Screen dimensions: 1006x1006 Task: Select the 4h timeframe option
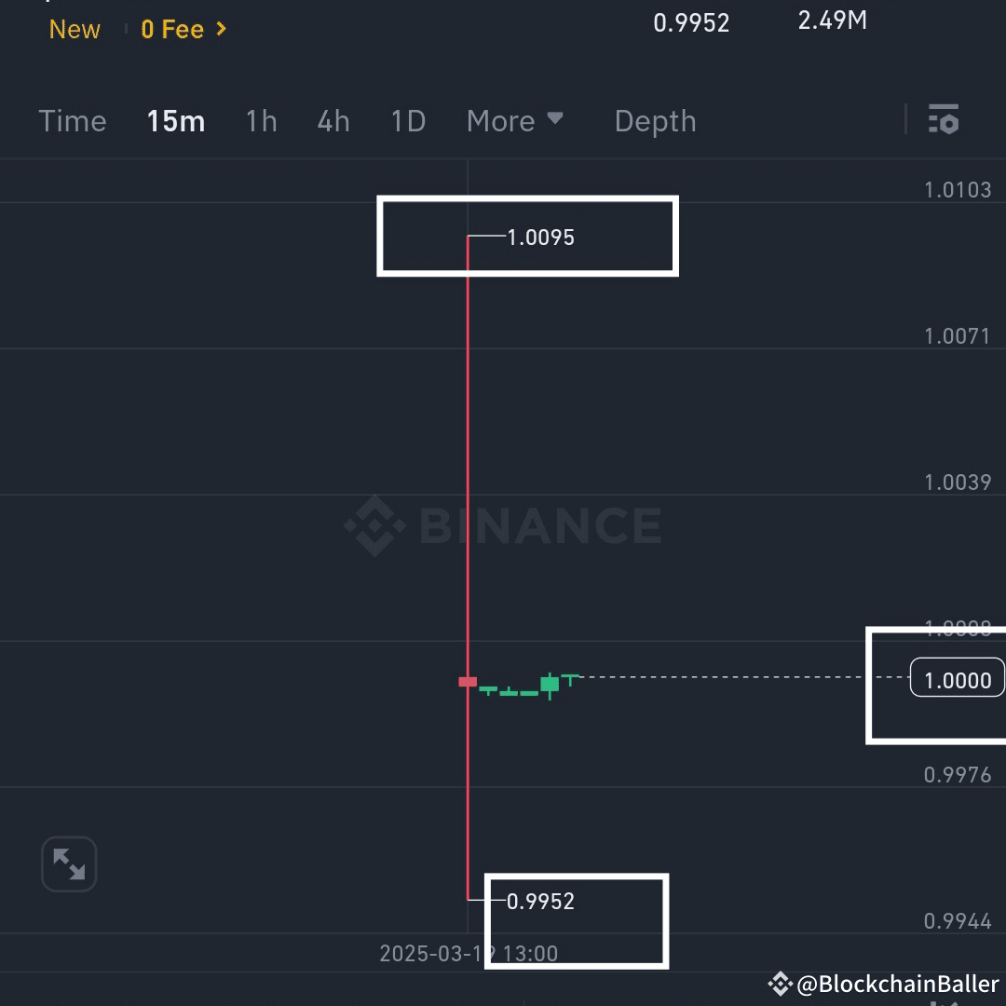coord(333,120)
